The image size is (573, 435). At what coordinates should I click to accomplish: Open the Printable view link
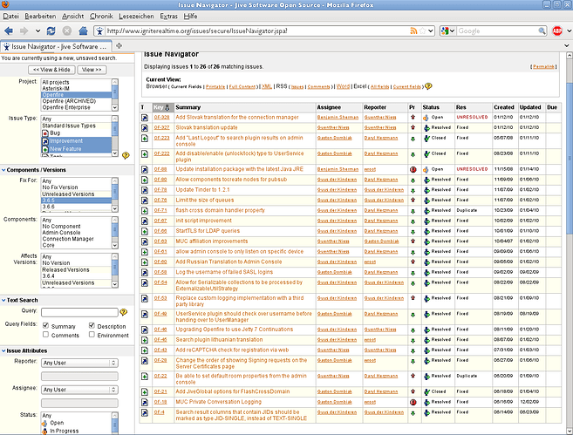215,87
